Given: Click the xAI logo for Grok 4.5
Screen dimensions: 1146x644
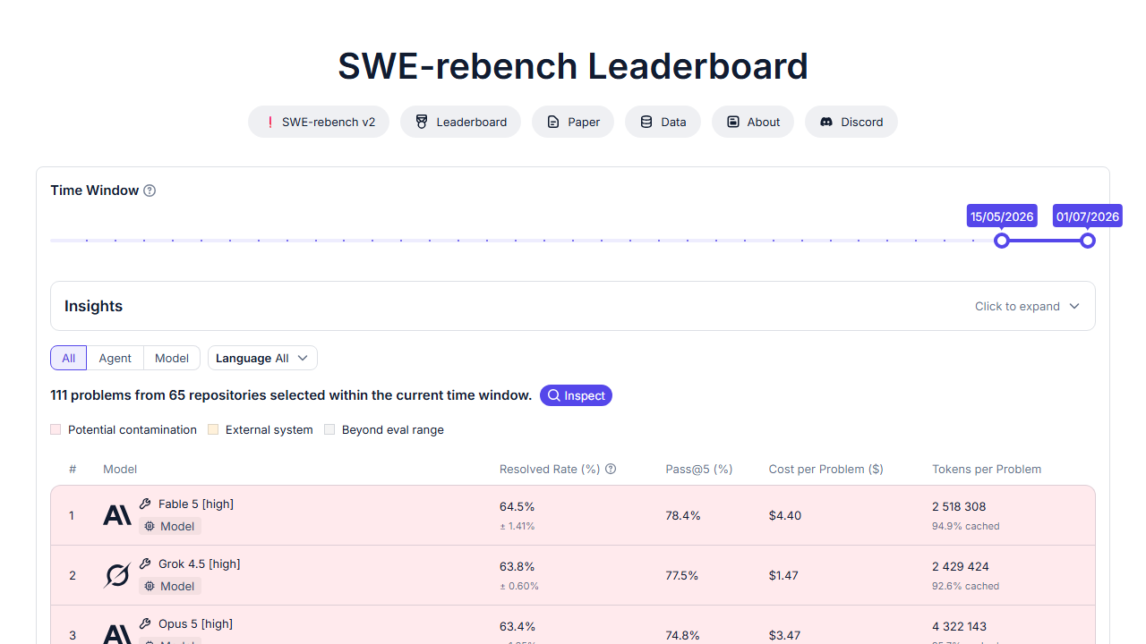Looking at the screenshot, I should click(117, 575).
